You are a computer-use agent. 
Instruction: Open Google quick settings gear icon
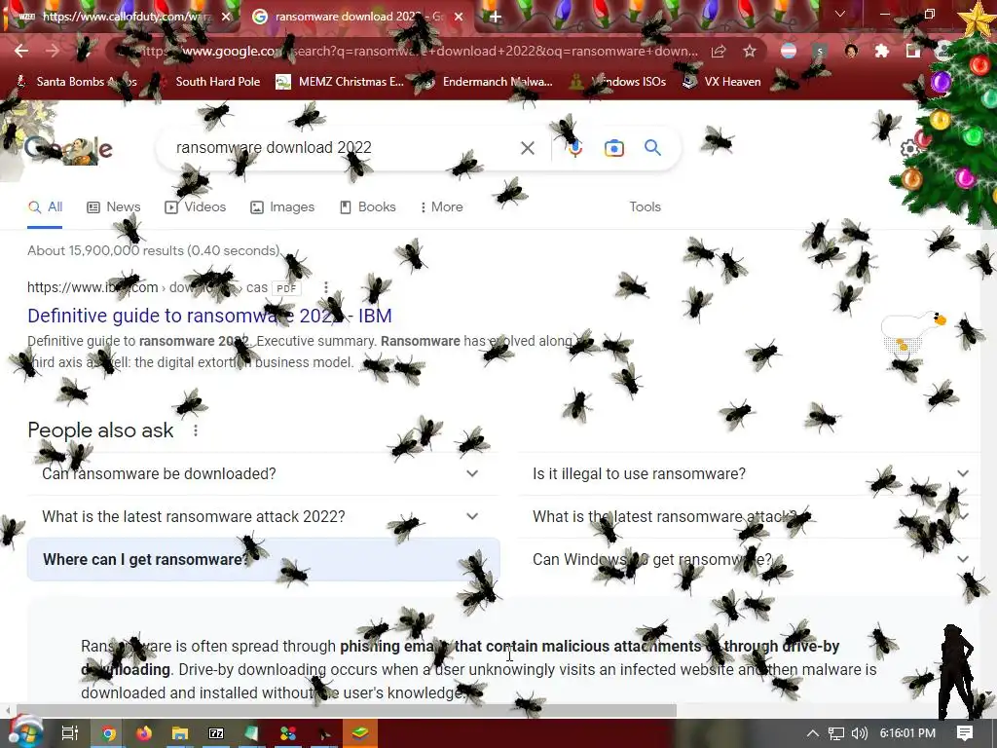point(909,148)
